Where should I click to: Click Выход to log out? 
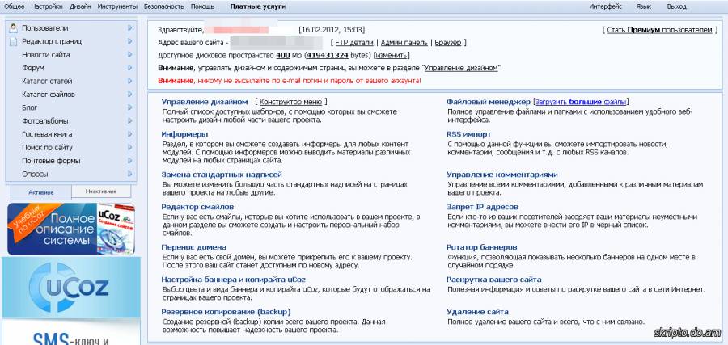676,6
